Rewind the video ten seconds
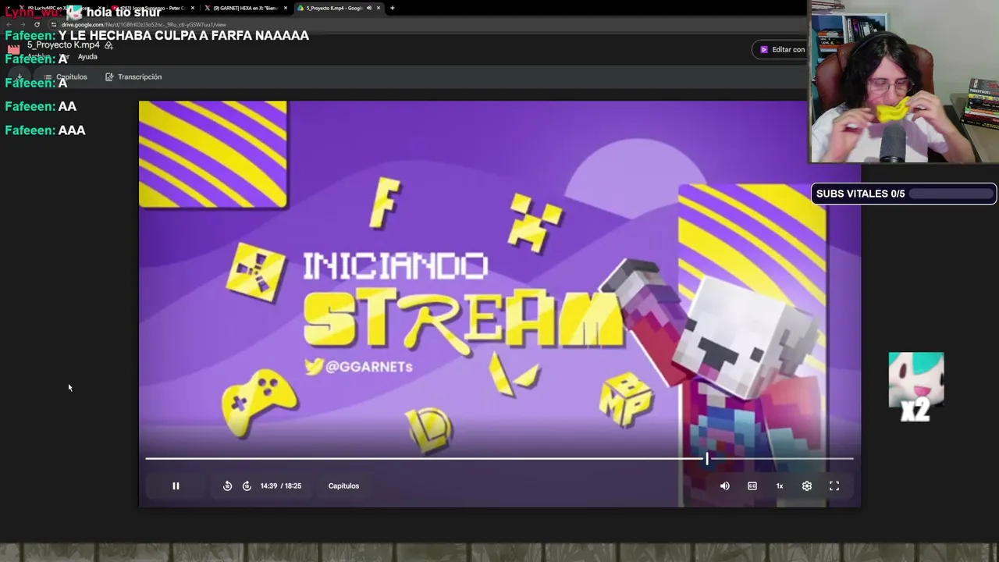 pyautogui.click(x=227, y=486)
